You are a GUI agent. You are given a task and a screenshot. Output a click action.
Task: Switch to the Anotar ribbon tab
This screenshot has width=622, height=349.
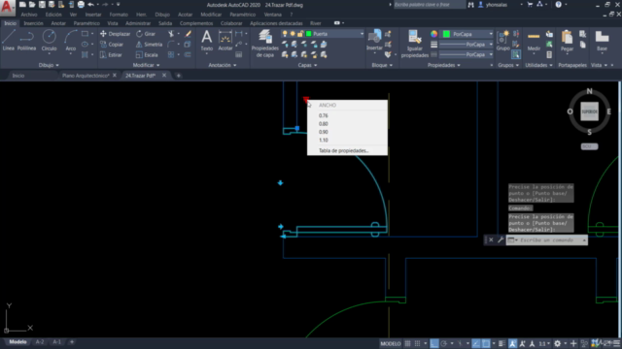[58, 23]
